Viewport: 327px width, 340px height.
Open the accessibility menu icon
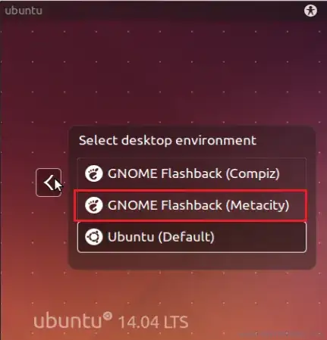(310, 11)
